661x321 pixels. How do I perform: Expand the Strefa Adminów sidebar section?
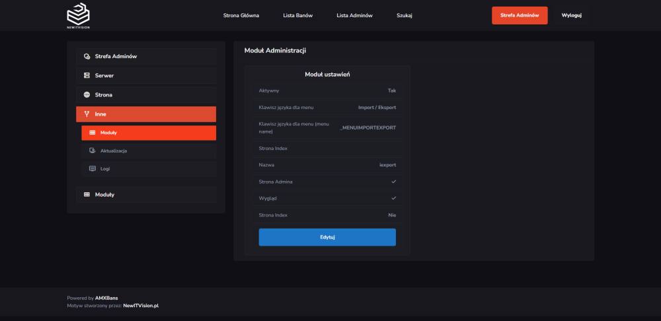pyautogui.click(x=146, y=56)
